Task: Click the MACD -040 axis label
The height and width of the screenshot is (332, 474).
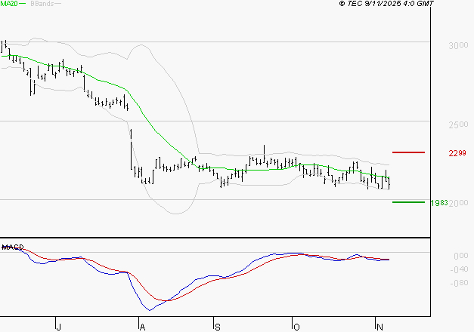Action: pyautogui.click(x=459, y=269)
